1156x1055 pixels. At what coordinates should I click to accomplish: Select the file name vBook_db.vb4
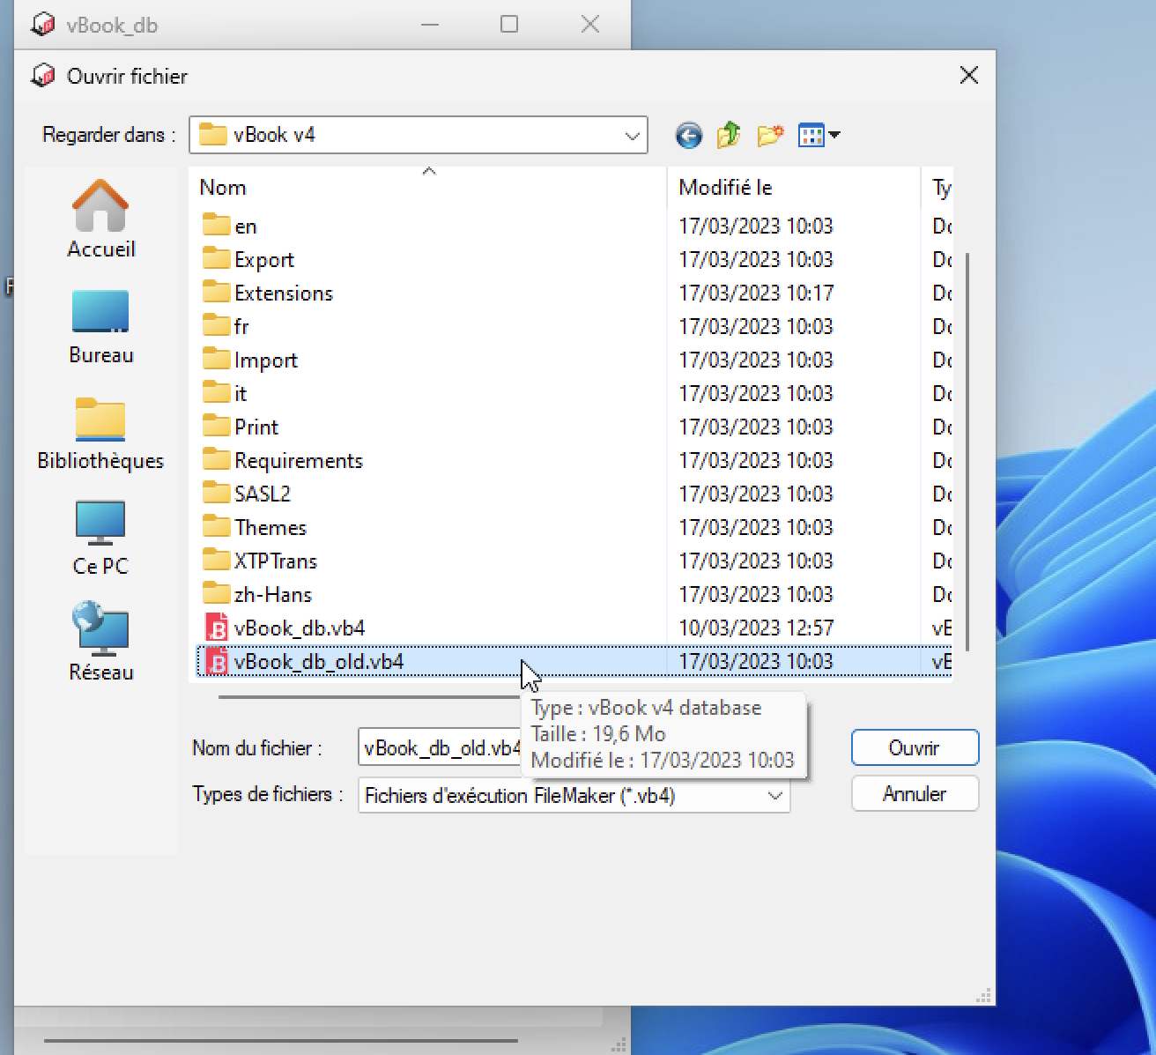[x=300, y=628]
